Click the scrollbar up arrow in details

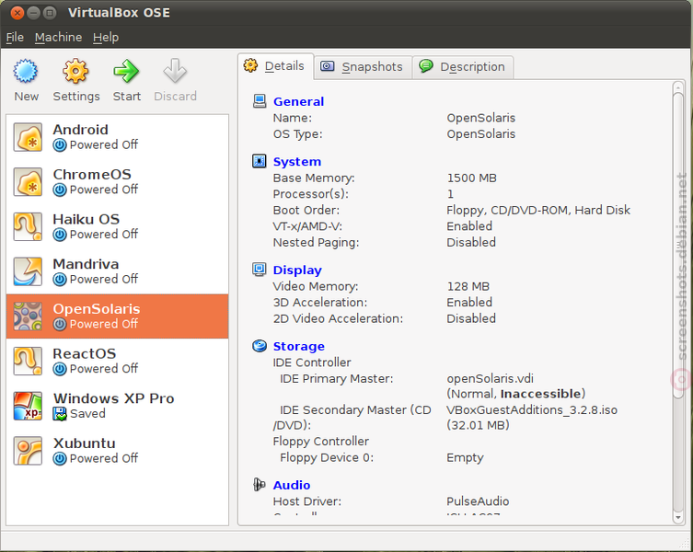[678, 87]
